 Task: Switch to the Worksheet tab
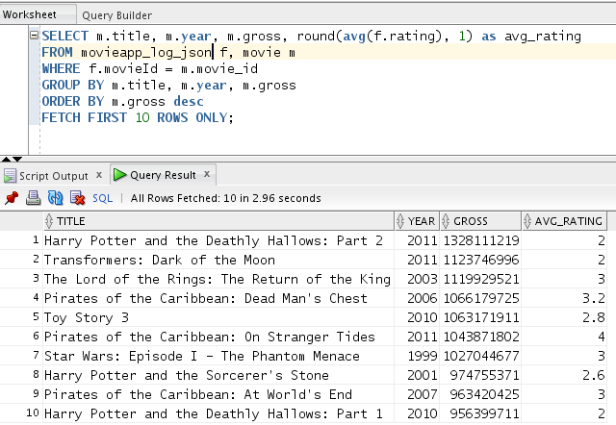click(x=30, y=15)
